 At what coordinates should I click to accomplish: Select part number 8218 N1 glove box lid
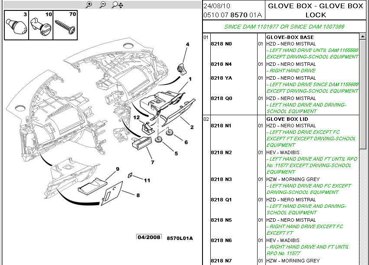221,126
